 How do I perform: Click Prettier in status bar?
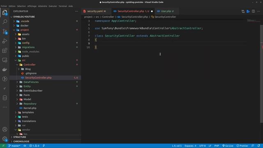pyautogui.click(x=242, y=146)
